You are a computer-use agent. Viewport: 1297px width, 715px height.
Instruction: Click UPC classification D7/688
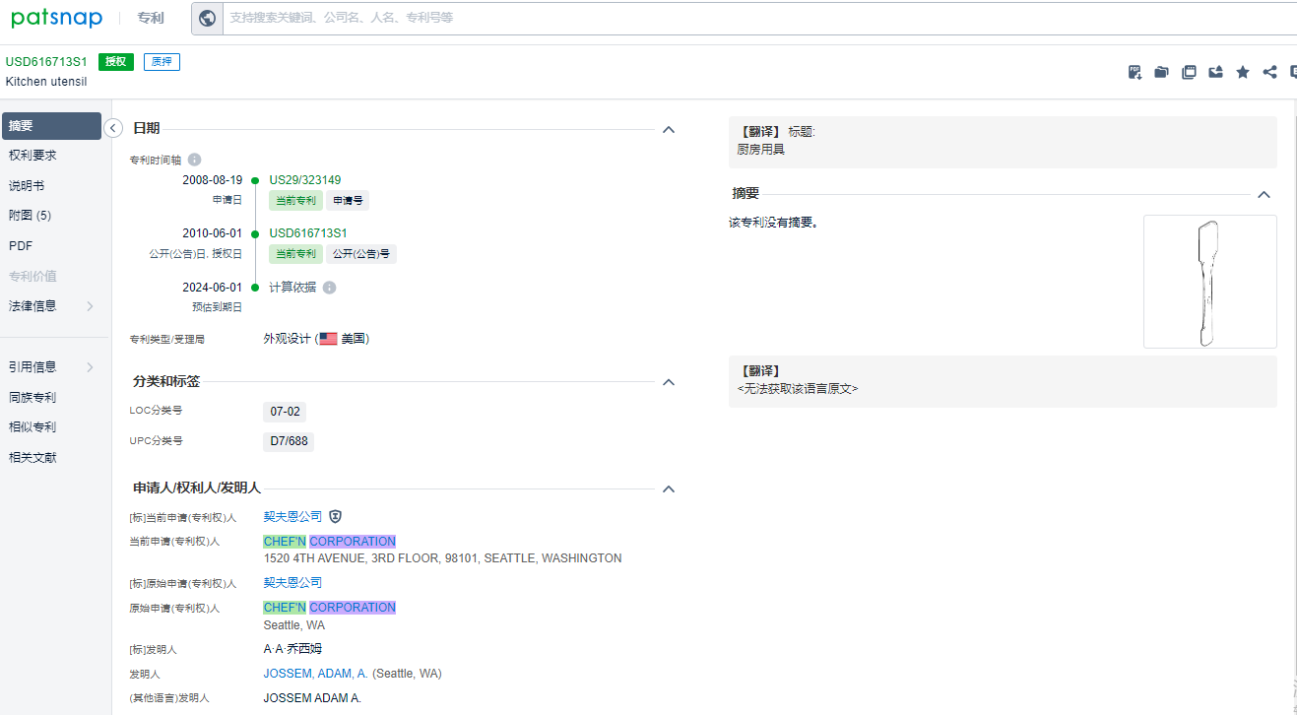[x=289, y=441]
